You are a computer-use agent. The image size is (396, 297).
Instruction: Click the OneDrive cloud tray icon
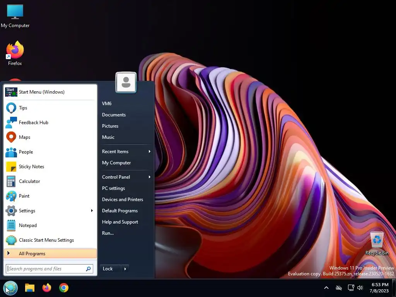coord(339,288)
